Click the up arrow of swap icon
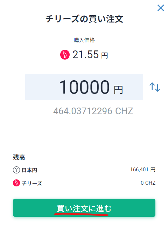Screen dimensions: 168x226 [152, 86]
